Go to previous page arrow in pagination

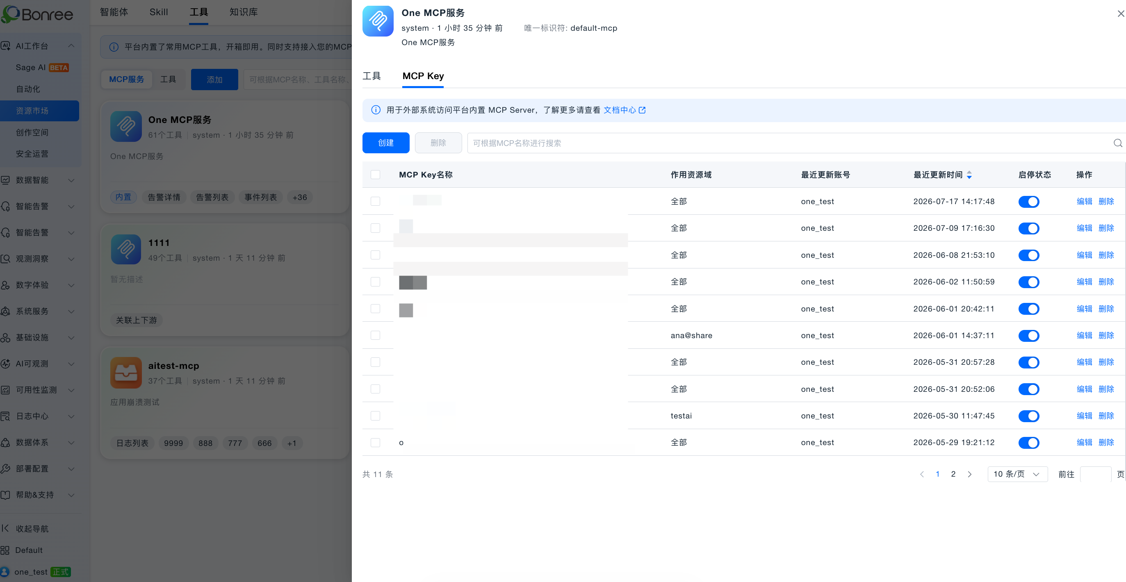pyautogui.click(x=922, y=474)
